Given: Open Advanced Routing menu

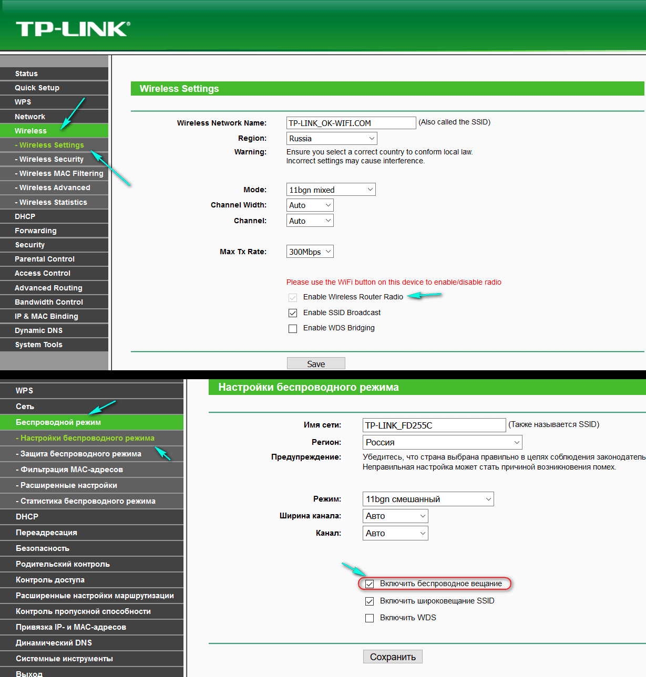Looking at the screenshot, I should click(54, 288).
